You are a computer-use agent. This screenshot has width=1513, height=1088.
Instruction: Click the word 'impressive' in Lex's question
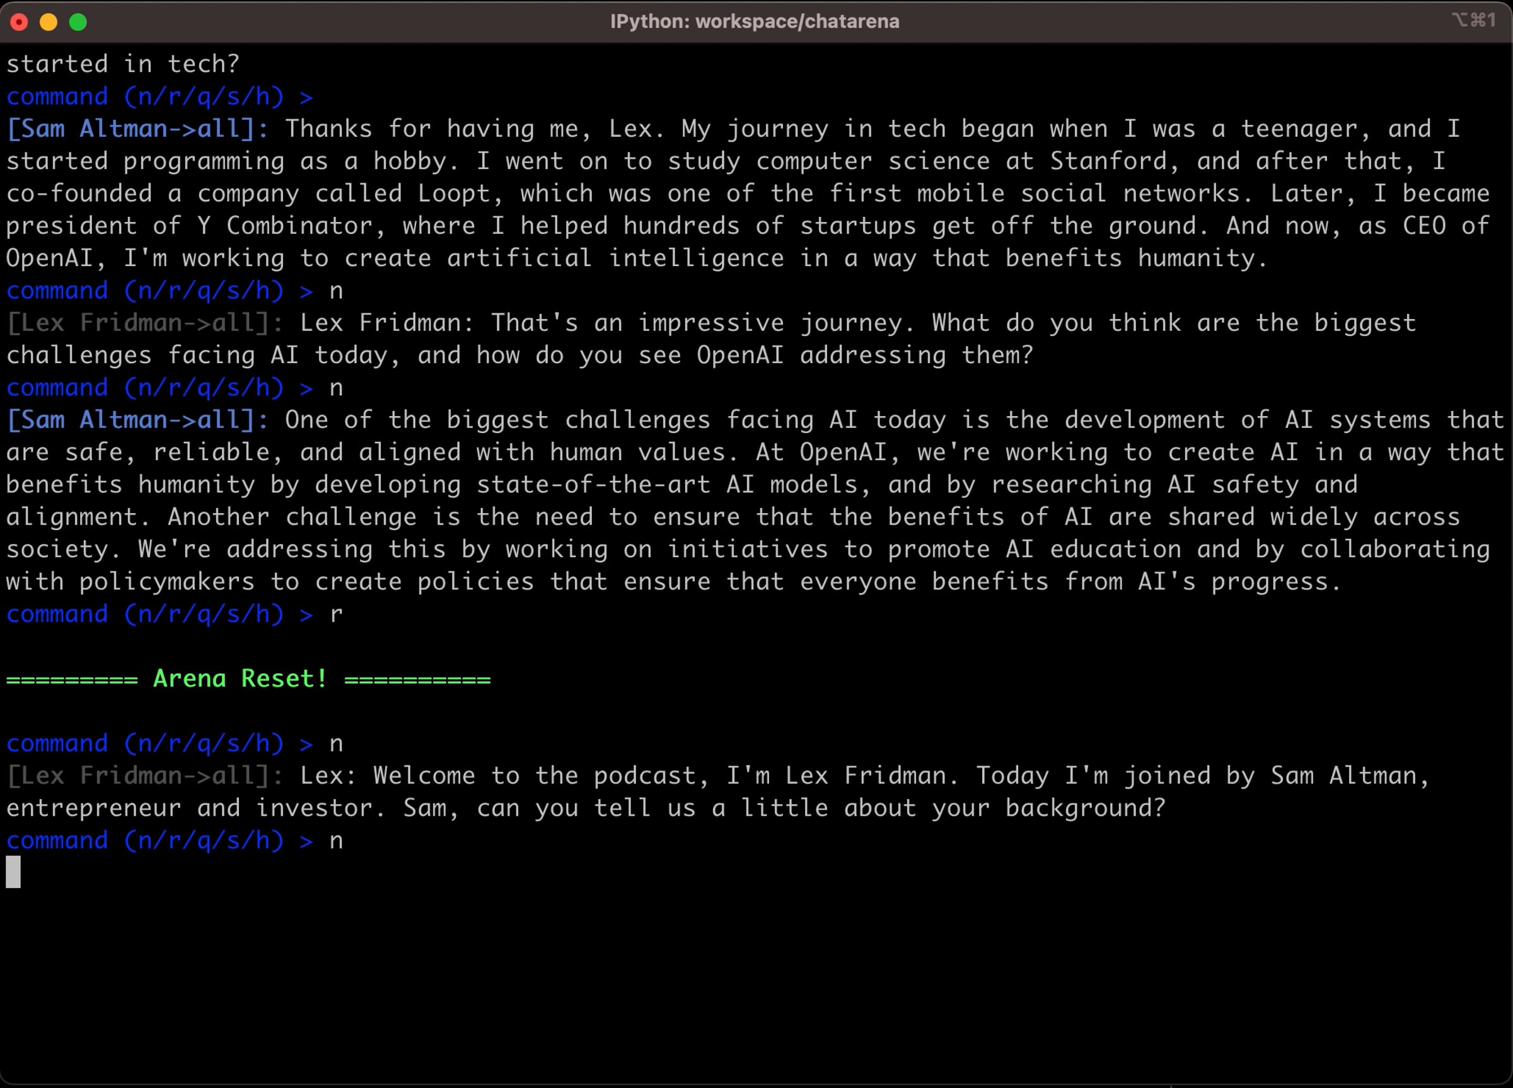pyautogui.click(x=711, y=323)
